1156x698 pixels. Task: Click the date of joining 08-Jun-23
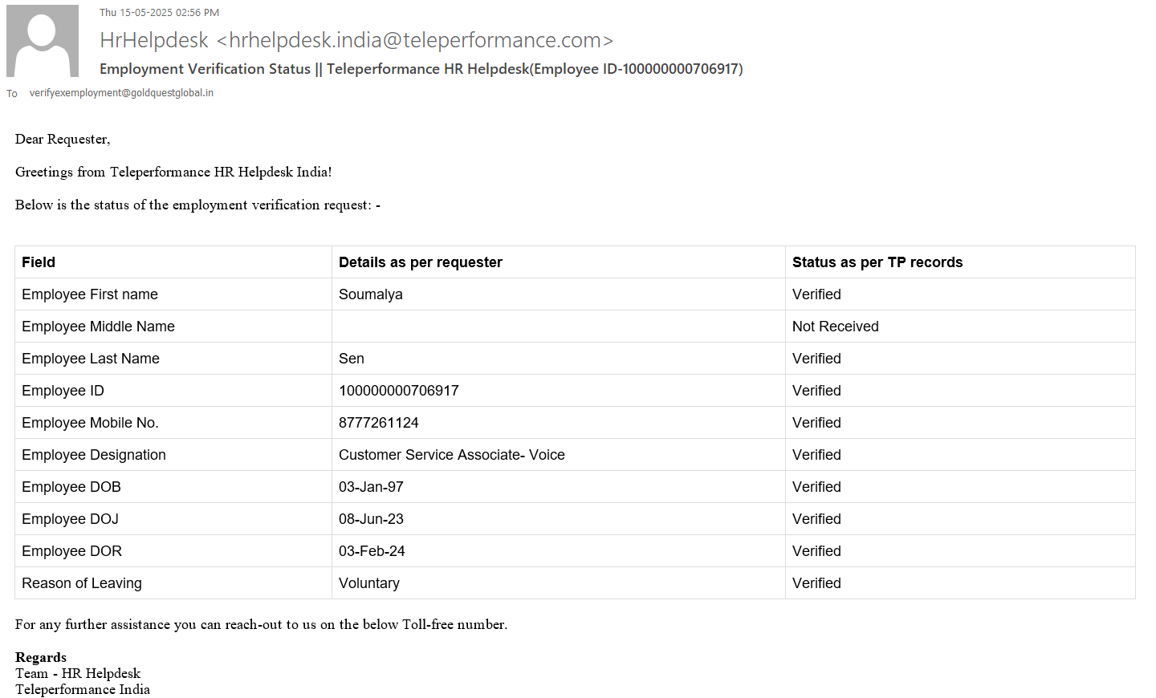pyautogui.click(x=371, y=519)
